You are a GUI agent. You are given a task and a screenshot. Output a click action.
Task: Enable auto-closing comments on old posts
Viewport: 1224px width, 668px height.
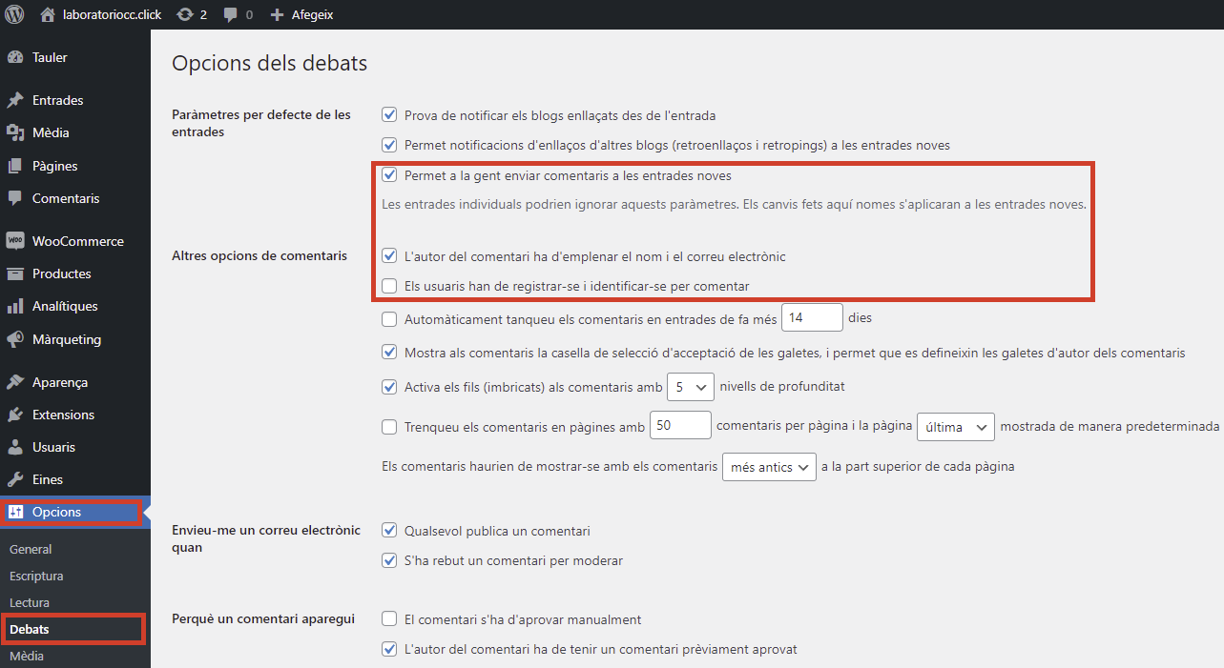coord(389,319)
